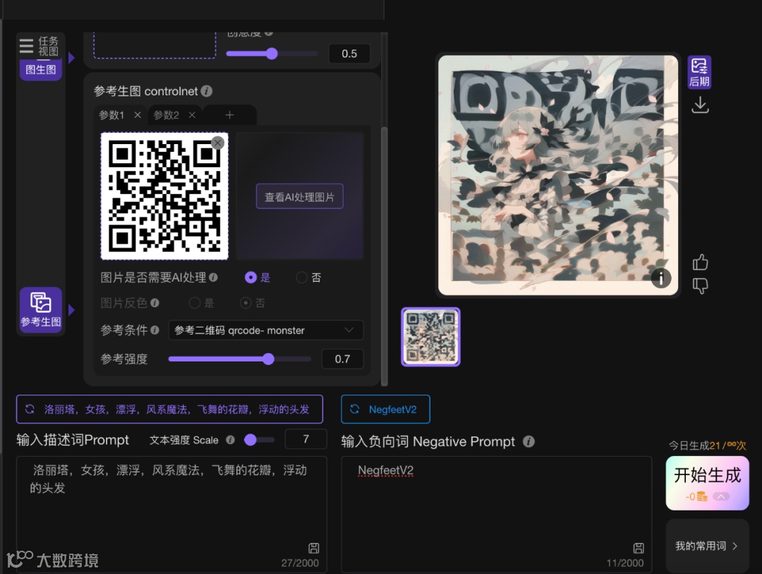The width and height of the screenshot is (762, 574).
Task: Select 是 for 图片是否需要AI处理
Action: (x=250, y=277)
